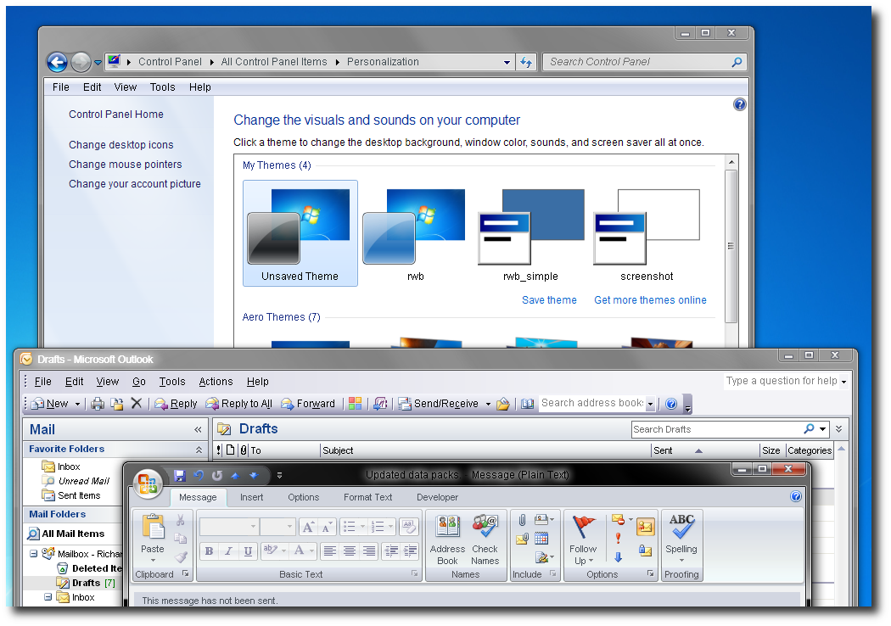Click the Delete X icon in Outlook toolbar
This screenshot has height=626, width=891.
137,403
